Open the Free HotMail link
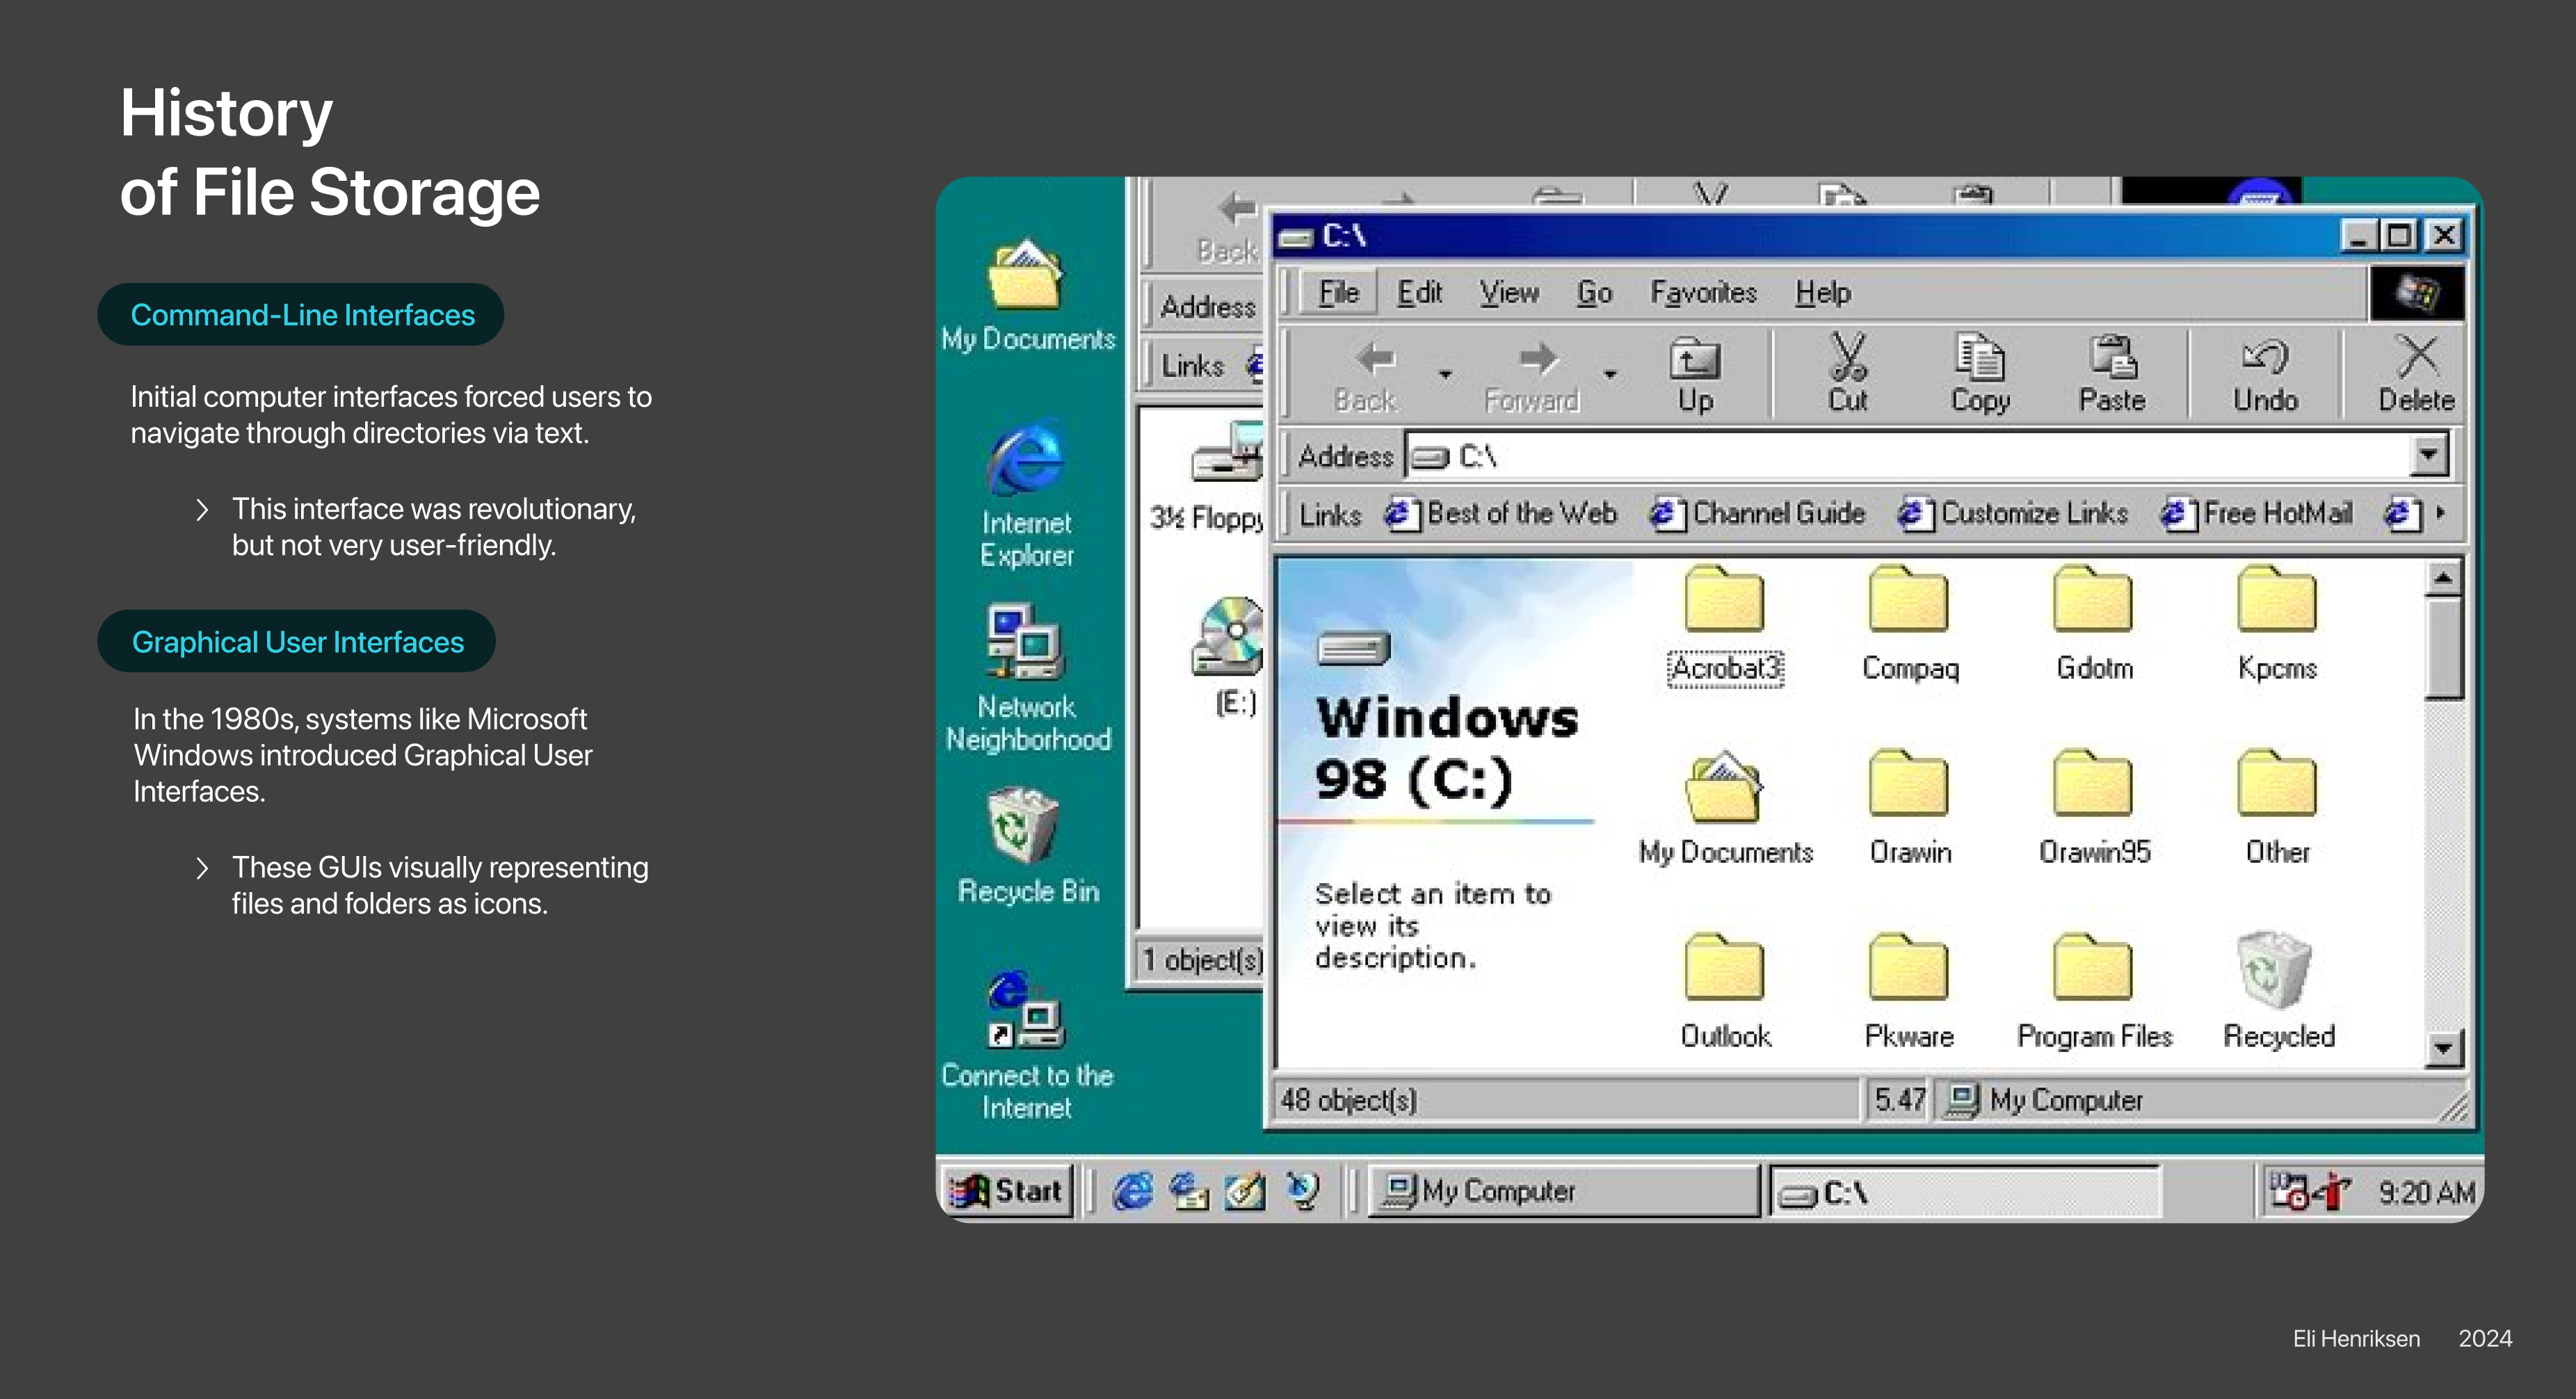 tap(2256, 513)
